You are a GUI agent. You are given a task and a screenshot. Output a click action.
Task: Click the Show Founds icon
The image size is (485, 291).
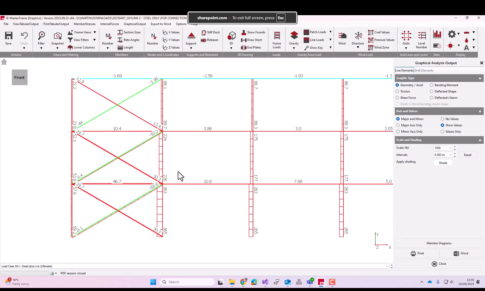(x=254, y=32)
